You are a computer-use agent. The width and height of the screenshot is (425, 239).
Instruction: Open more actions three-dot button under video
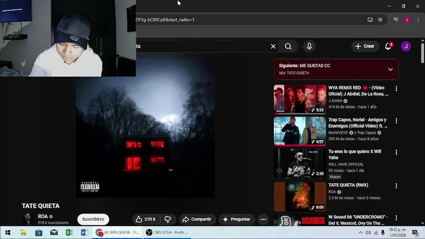tap(263, 219)
